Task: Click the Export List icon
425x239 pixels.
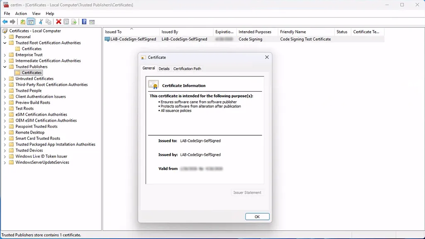Action: [x=74, y=22]
